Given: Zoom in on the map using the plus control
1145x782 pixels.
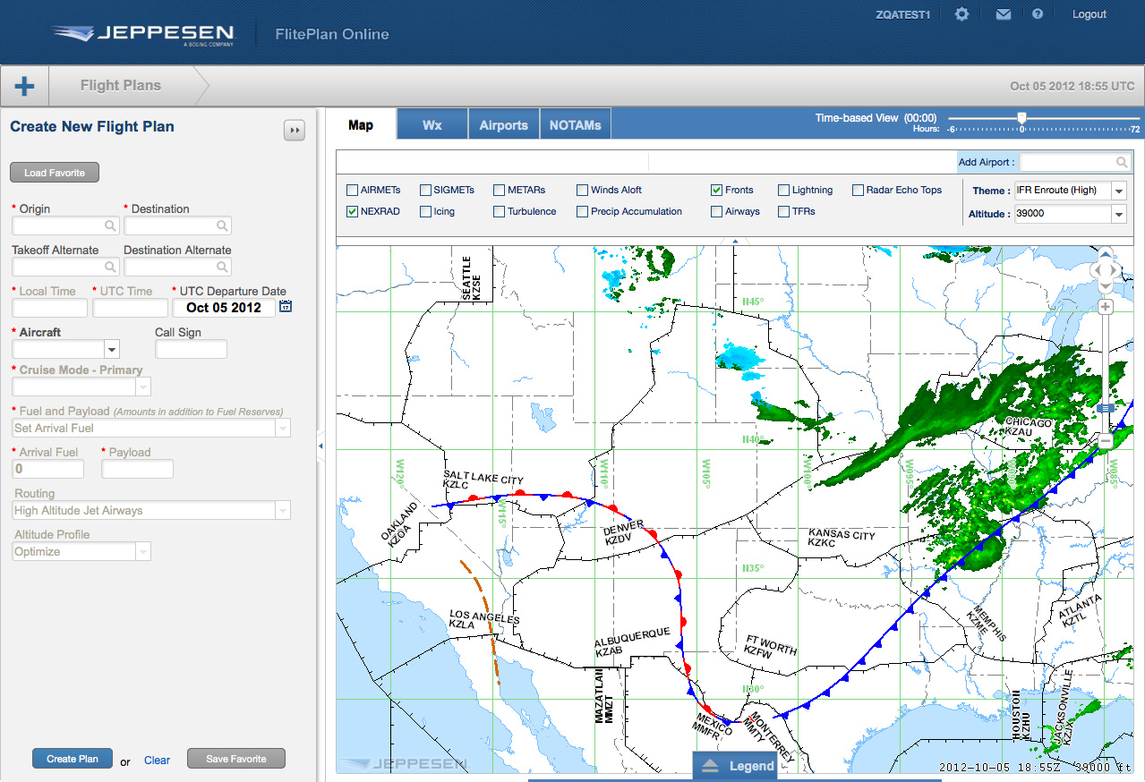Looking at the screenshot, I should tap(1105, 307).
